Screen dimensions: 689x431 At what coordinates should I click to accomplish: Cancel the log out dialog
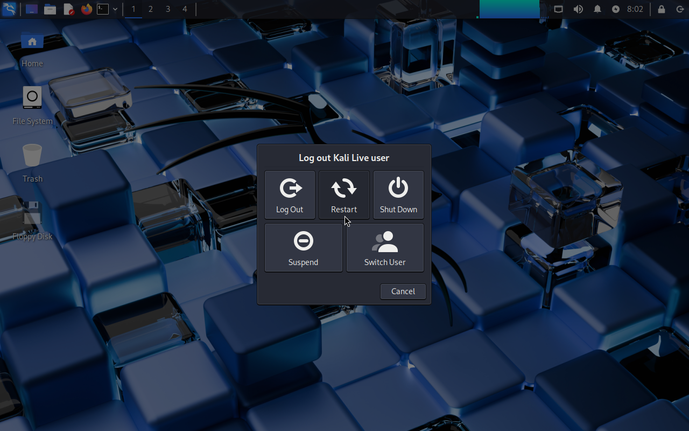403,291
